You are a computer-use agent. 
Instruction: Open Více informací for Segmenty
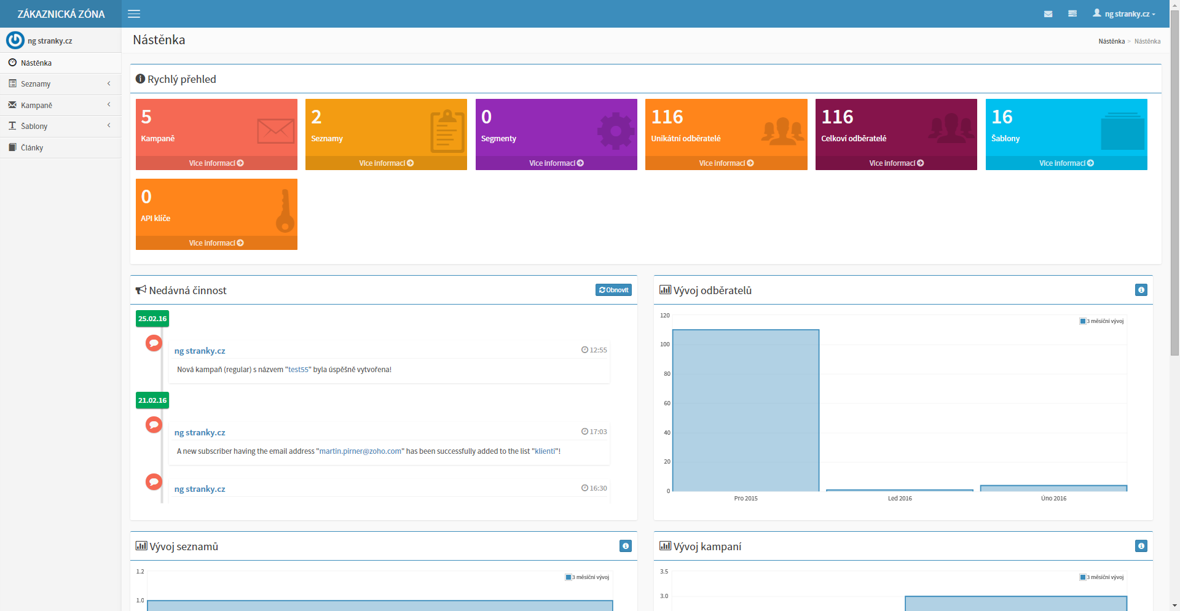(x=556, y=163)
